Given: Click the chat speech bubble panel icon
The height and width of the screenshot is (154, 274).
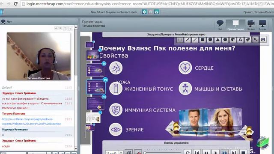Looking at the screenshot, I should pyautogui.click(x=3, y=22).
